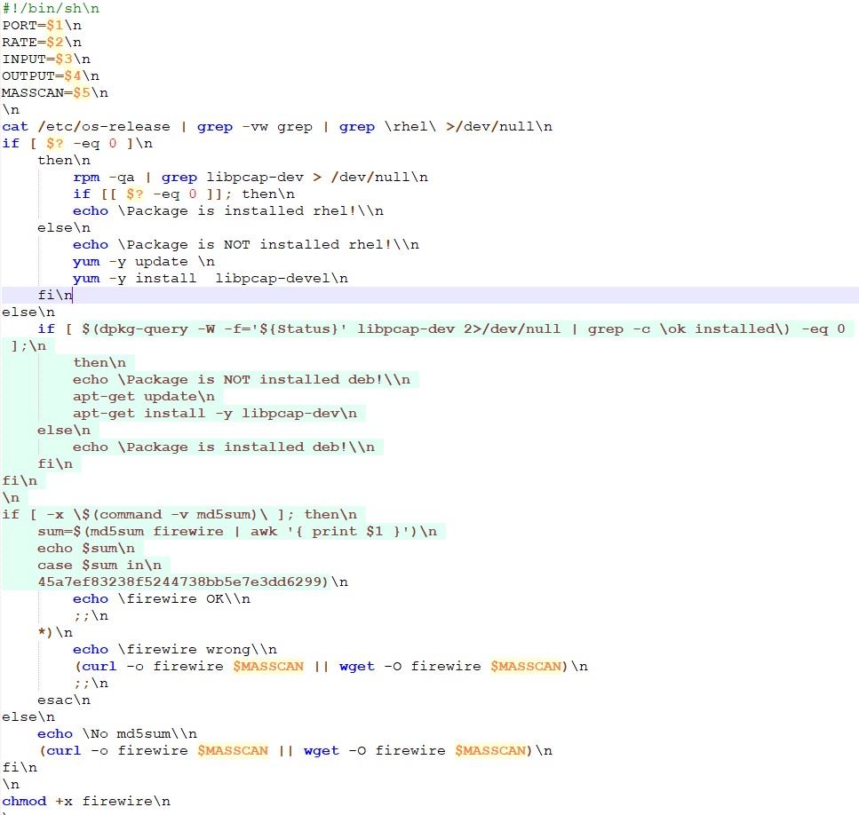Image resolution: width=859 pixels, height=815 pixels.
Task: Click the rpm -qa grep libpcap-dev line
Action: 251,178
